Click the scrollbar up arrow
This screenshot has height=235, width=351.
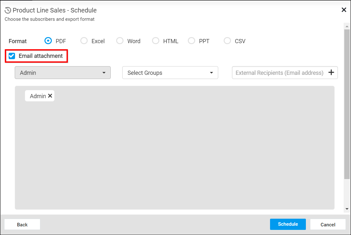(x=347, y=27)
